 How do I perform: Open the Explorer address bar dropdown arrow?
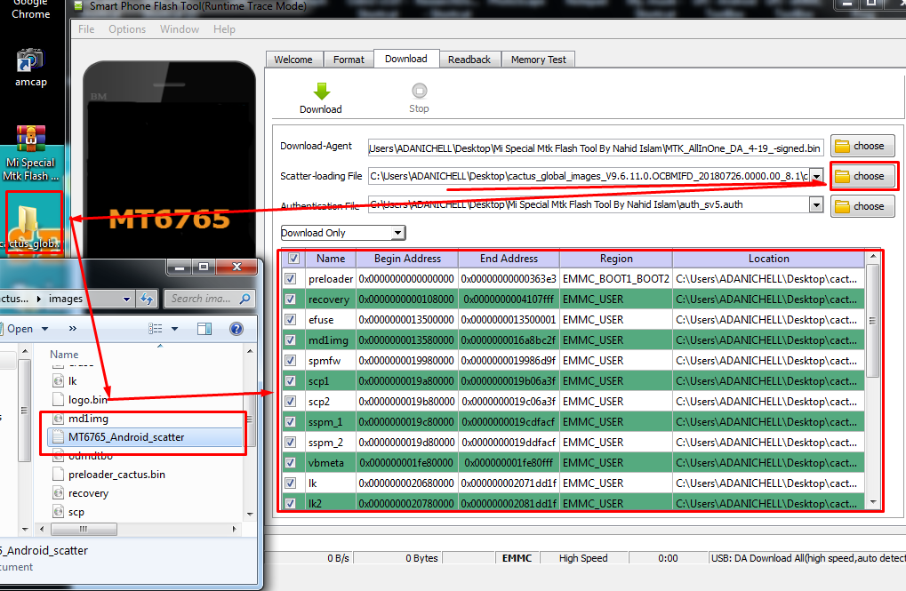(x=126, y=299)
